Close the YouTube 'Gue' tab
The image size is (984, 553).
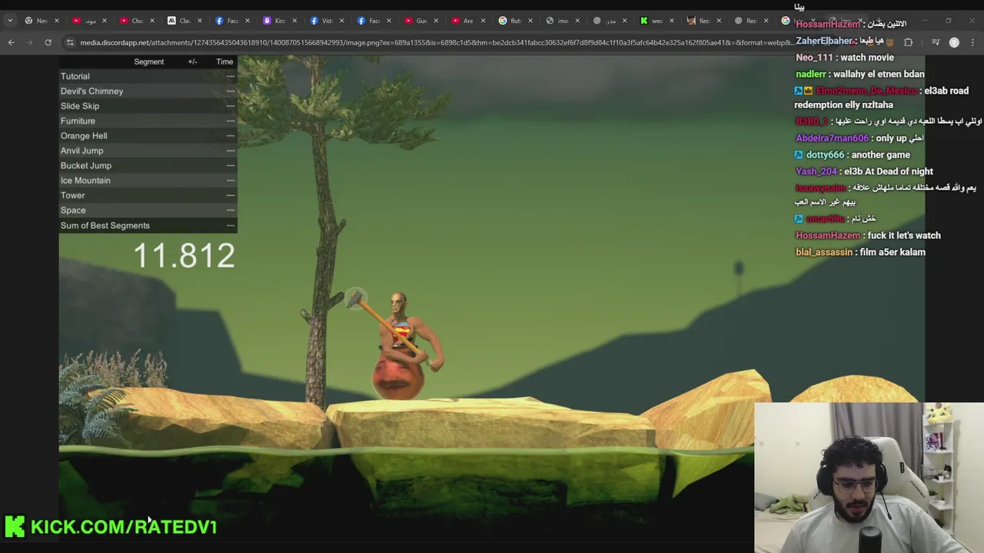436,21
